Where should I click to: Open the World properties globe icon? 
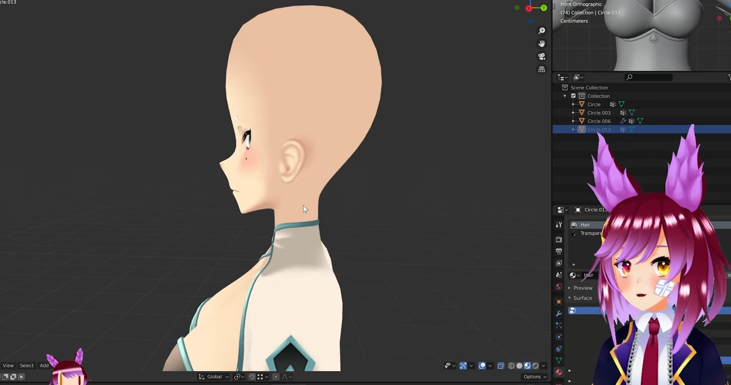559,286
